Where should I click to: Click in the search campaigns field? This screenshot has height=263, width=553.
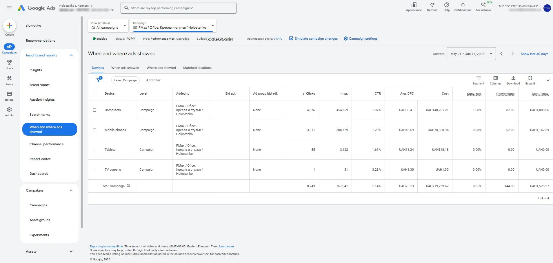(179, 8)
